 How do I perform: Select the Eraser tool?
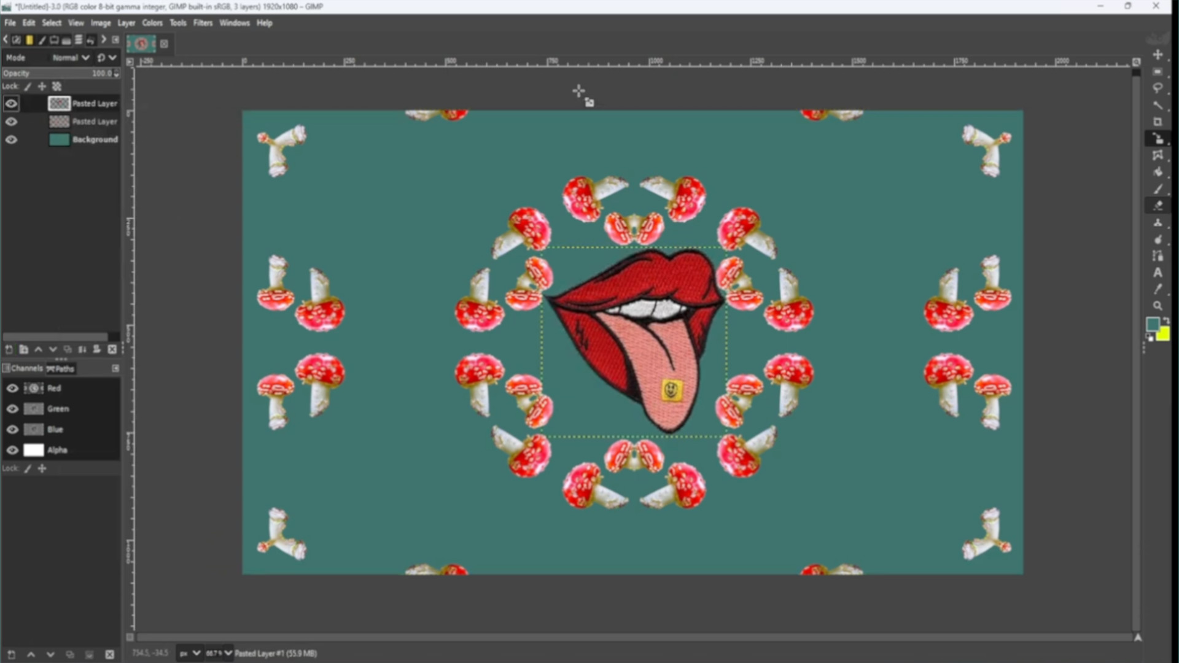(1158, 206)
